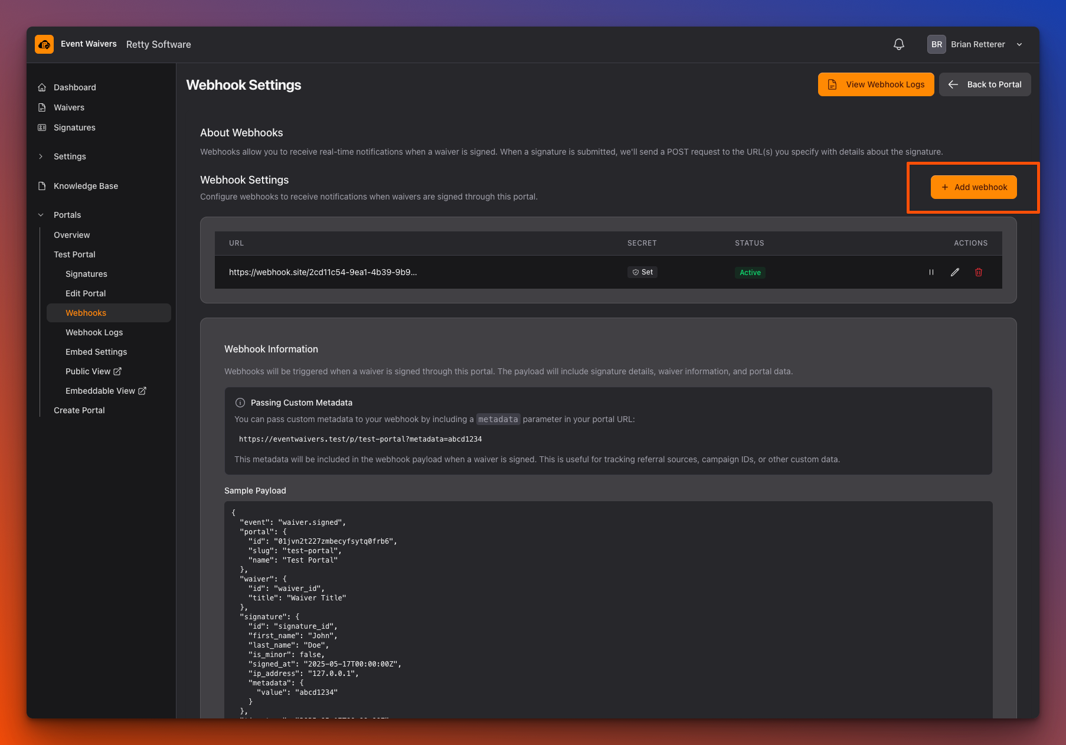Open the external link icon beside Public View
The width and height of the screenshot is (1066, 745).
(117, 371)
